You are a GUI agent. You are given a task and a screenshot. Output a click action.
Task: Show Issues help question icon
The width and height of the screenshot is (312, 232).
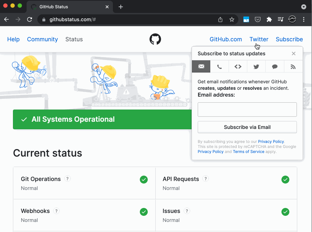(x=187, y=211)
